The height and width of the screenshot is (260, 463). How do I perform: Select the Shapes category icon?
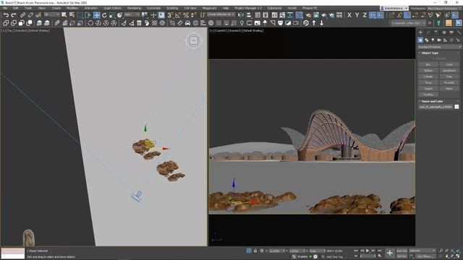click(427, 40)
